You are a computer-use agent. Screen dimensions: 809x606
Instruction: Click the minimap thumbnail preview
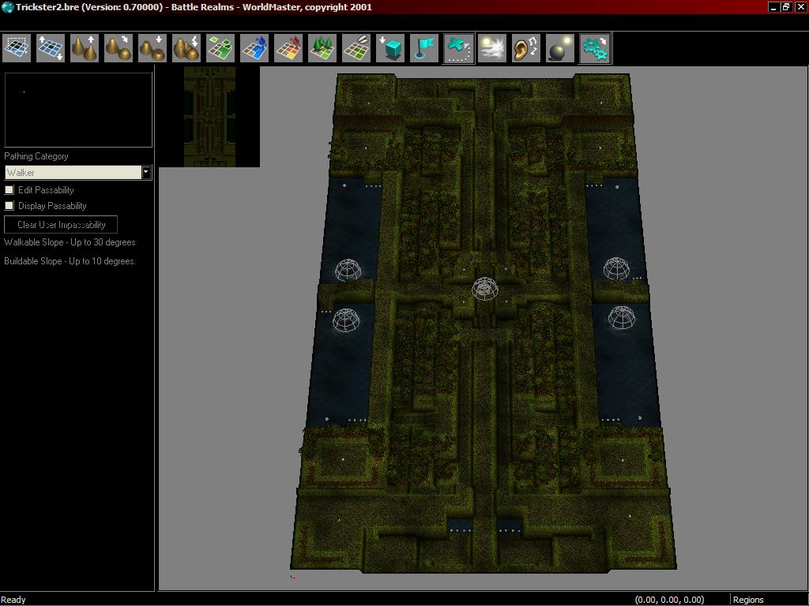pyautogui.click(x=209, y=117)
